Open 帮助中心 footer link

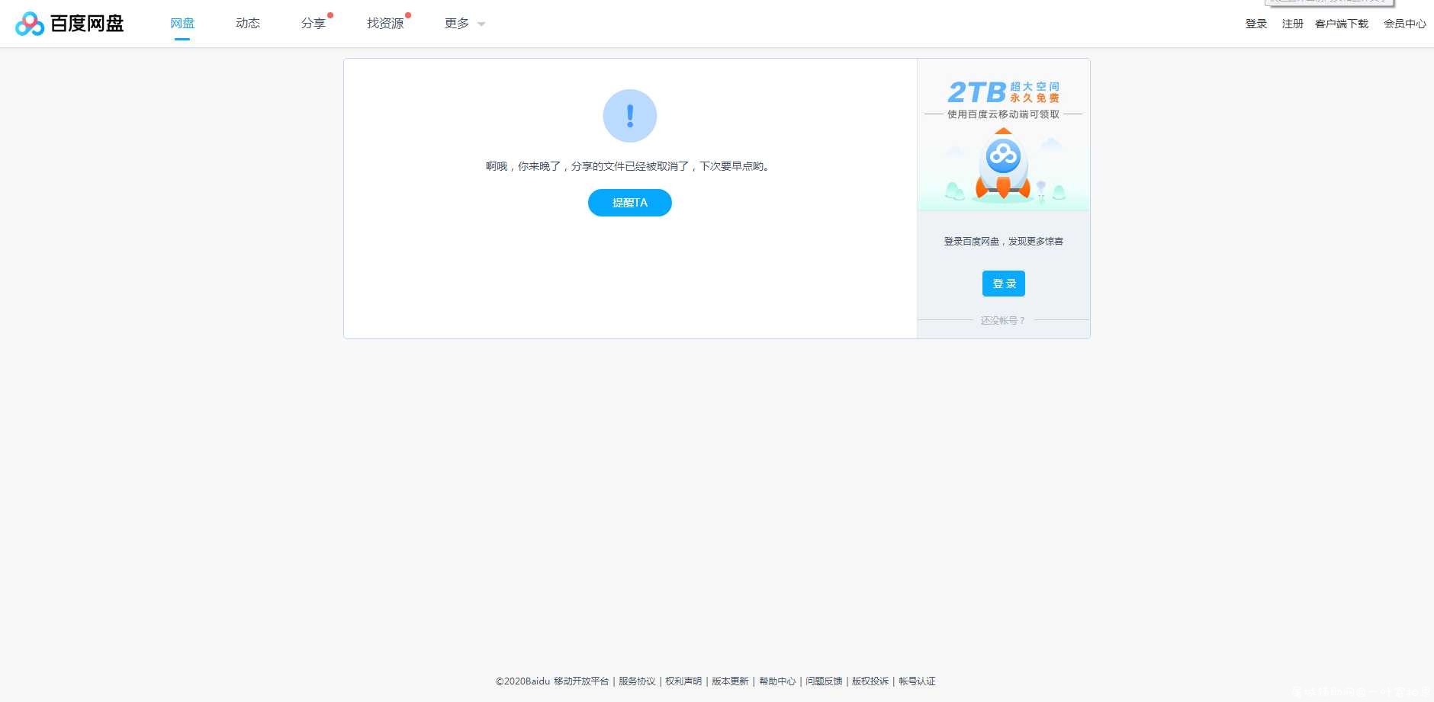777,681
